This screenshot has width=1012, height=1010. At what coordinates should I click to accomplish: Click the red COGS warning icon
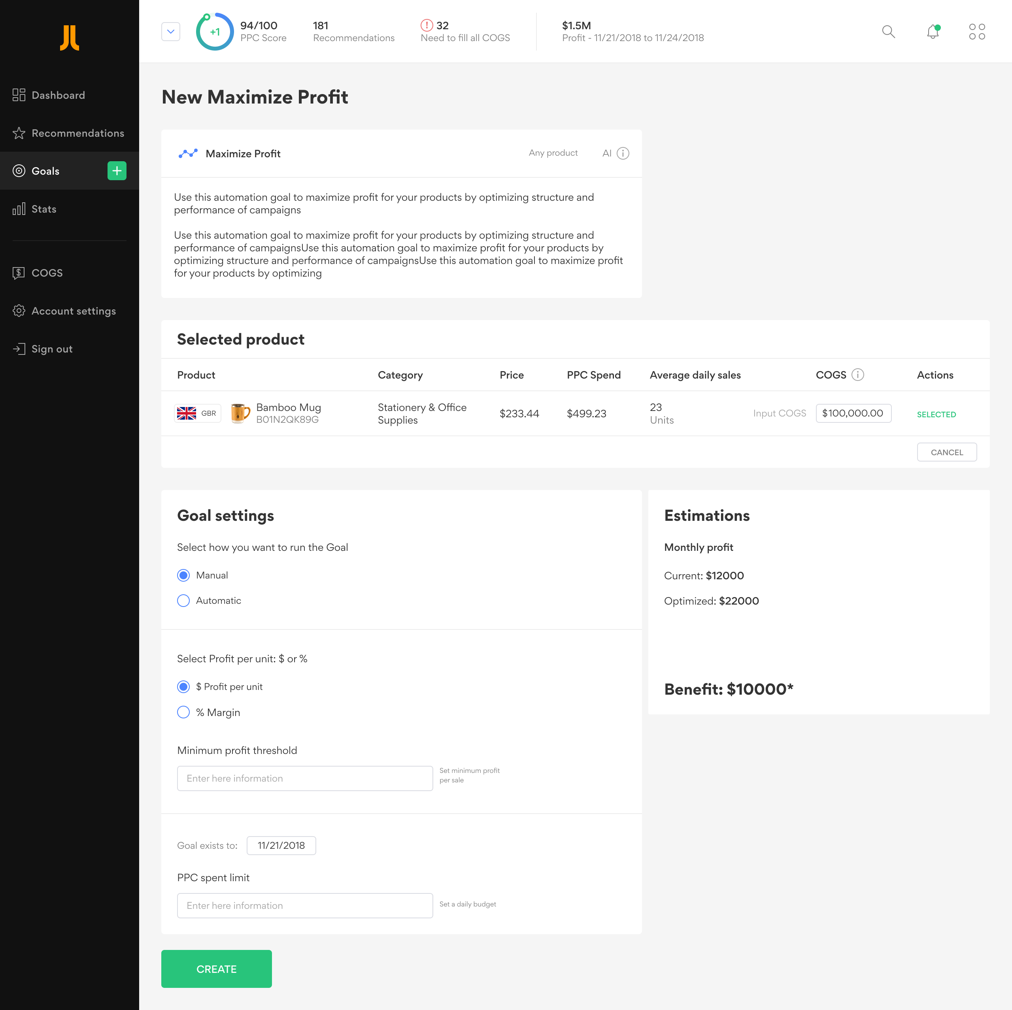[x=427, y=25]
